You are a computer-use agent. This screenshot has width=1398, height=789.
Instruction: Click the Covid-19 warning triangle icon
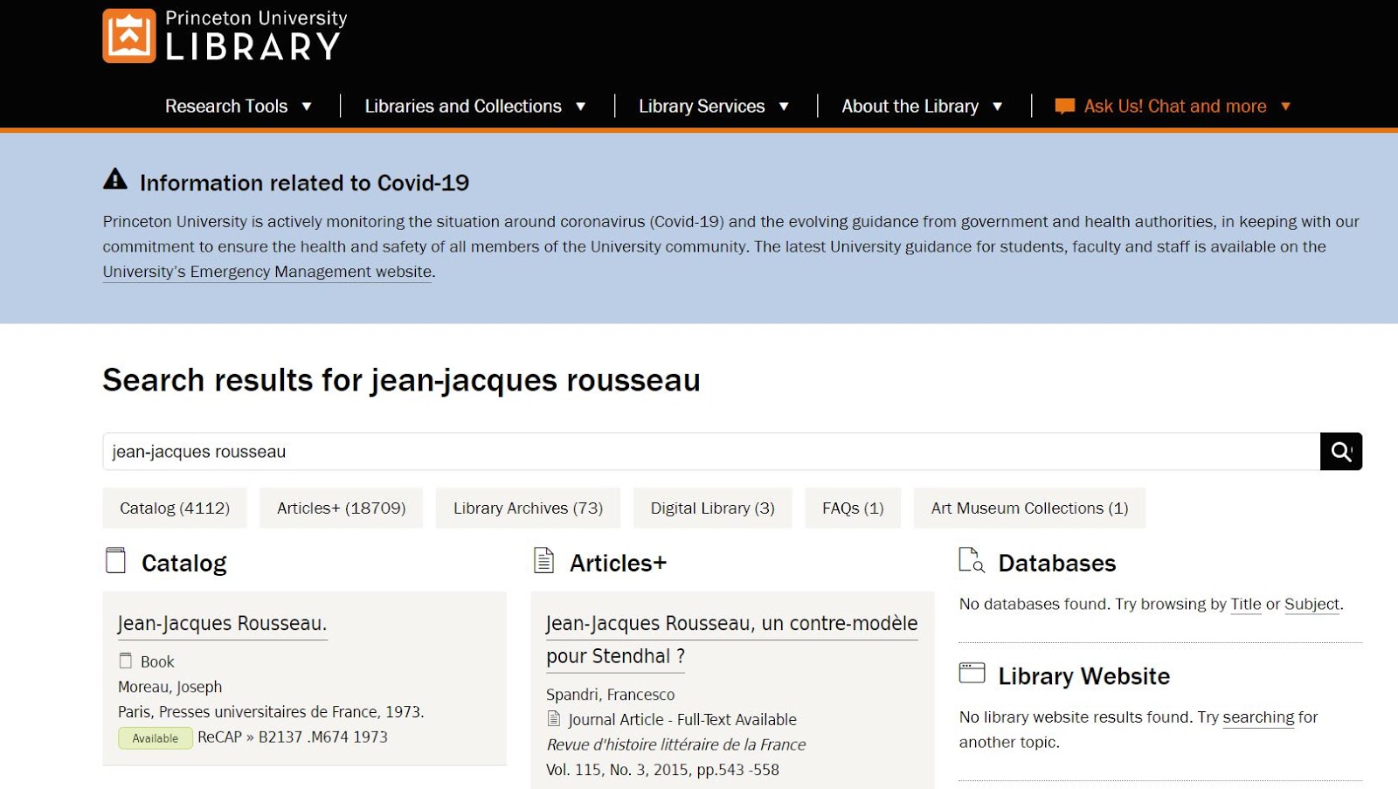[x=115, y=179]
